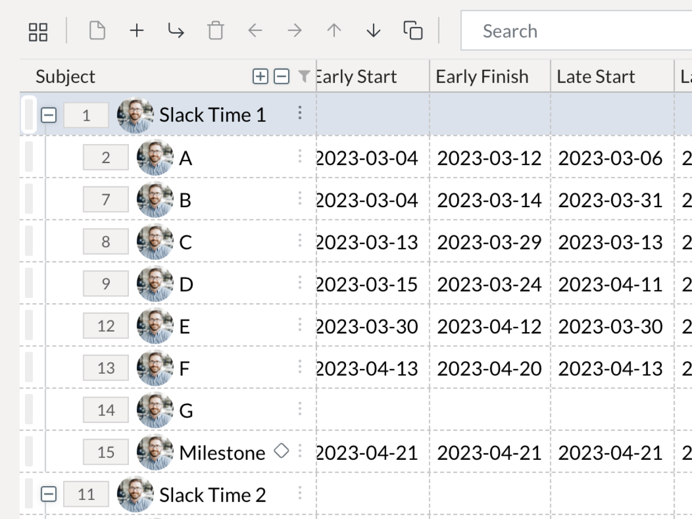Open the Subject column filter funnel
The image size is (692, 519).
304,77
